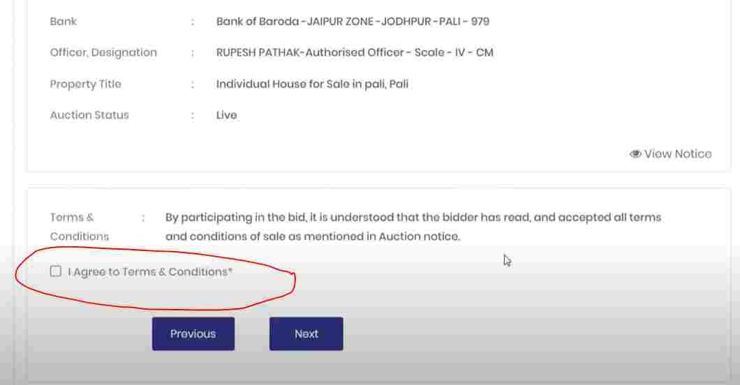Click the 'I Agree to Terms & Conditions' label
Screen dimensions: 740x385
click(x=150, y=272)
